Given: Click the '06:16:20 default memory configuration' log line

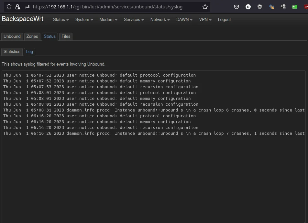Looking at the screenshot, I should 97,122.
